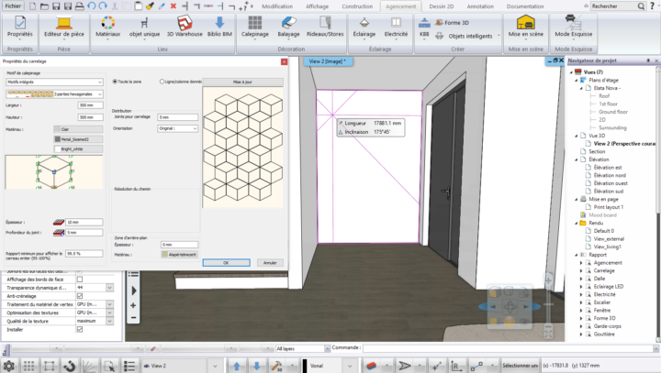The image size is (661, 373).
Task: Launch 3D Warehouse browser
Action: click(185, 27)
